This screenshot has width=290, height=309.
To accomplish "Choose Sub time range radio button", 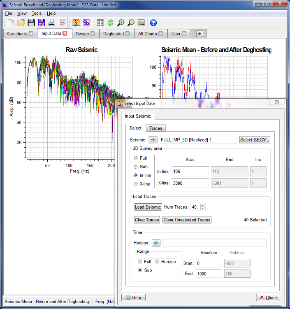I will coord(140,270).
